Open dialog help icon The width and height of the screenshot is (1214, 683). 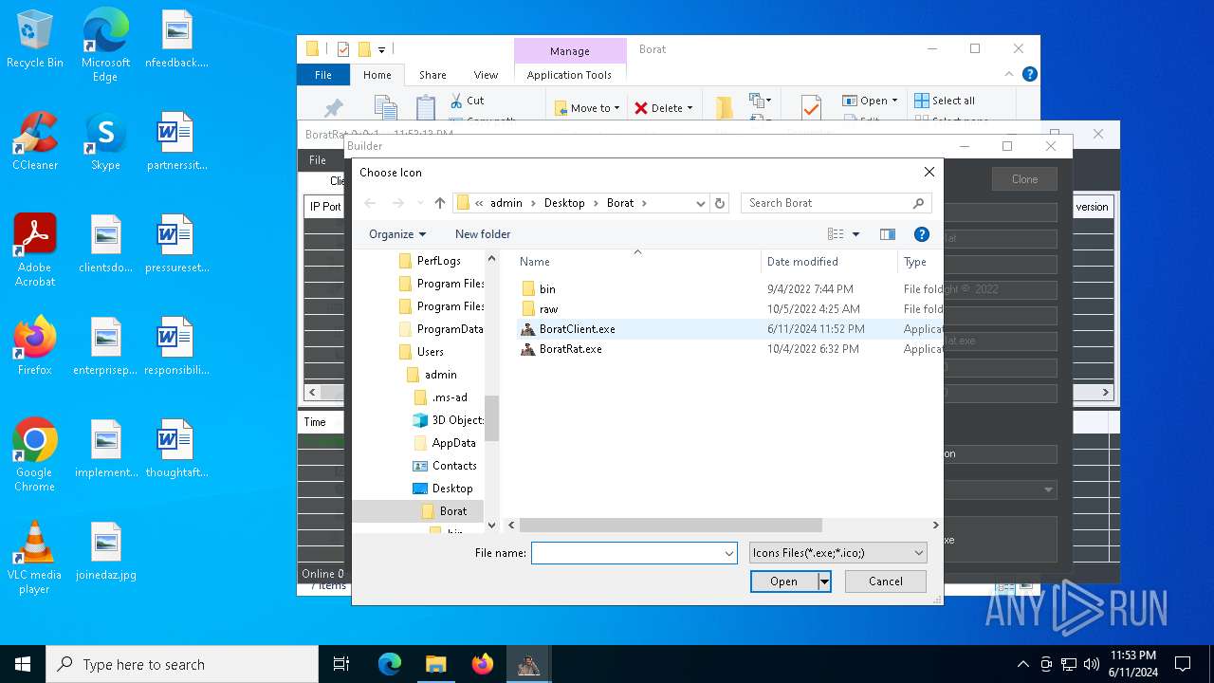click(921, 234)
